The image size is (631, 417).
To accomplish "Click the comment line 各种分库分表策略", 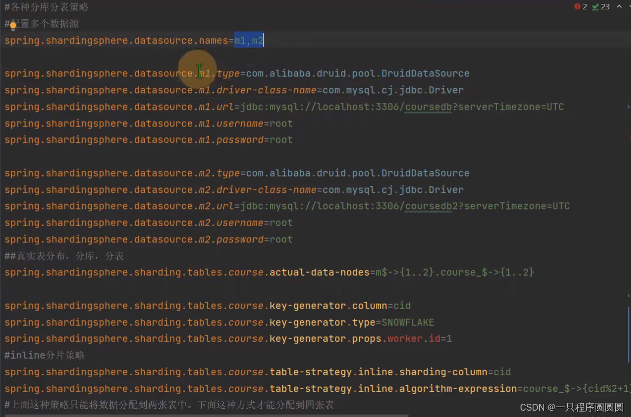I will tap(47, 7).
